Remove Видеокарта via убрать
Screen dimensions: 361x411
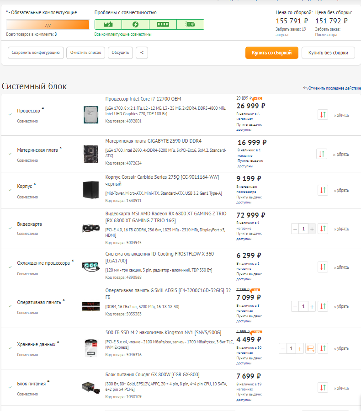(341, 229)
